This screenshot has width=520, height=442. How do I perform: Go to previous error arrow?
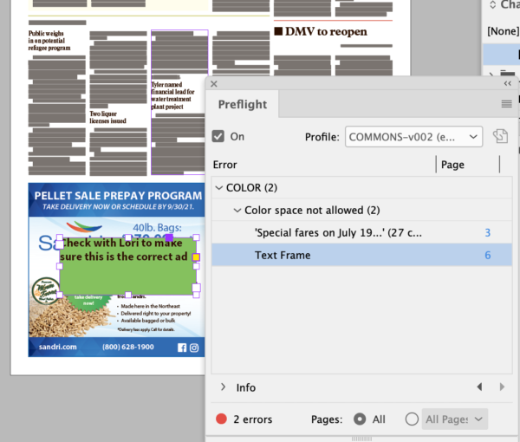(479, 387)
